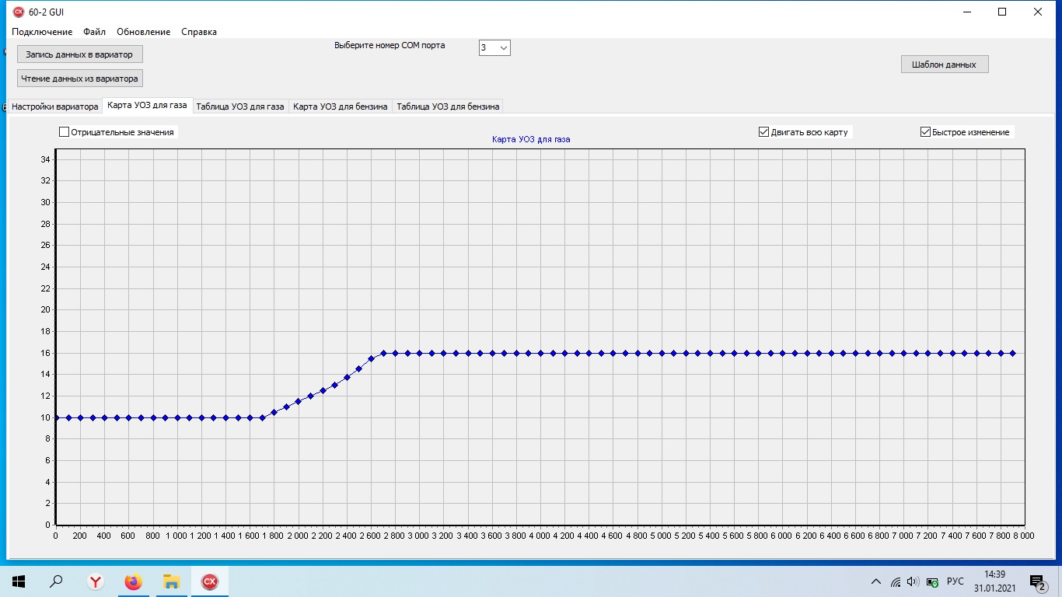The height and width of the screenshot is (597, 1062).
Task: Switch to Таблица УОЗ для газа tab
Action: [239, 106]
